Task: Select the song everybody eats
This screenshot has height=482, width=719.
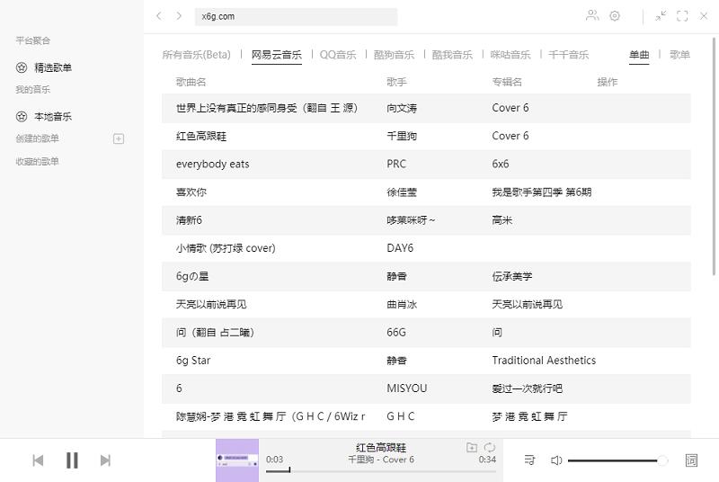Action: [213, 165]
